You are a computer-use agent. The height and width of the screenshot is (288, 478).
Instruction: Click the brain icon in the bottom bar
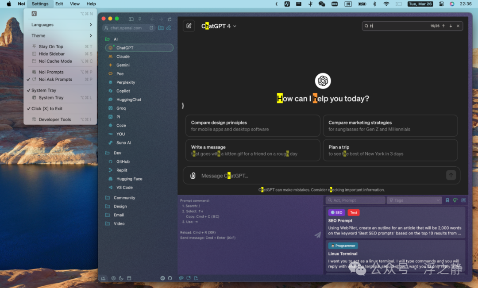(181, 278)
